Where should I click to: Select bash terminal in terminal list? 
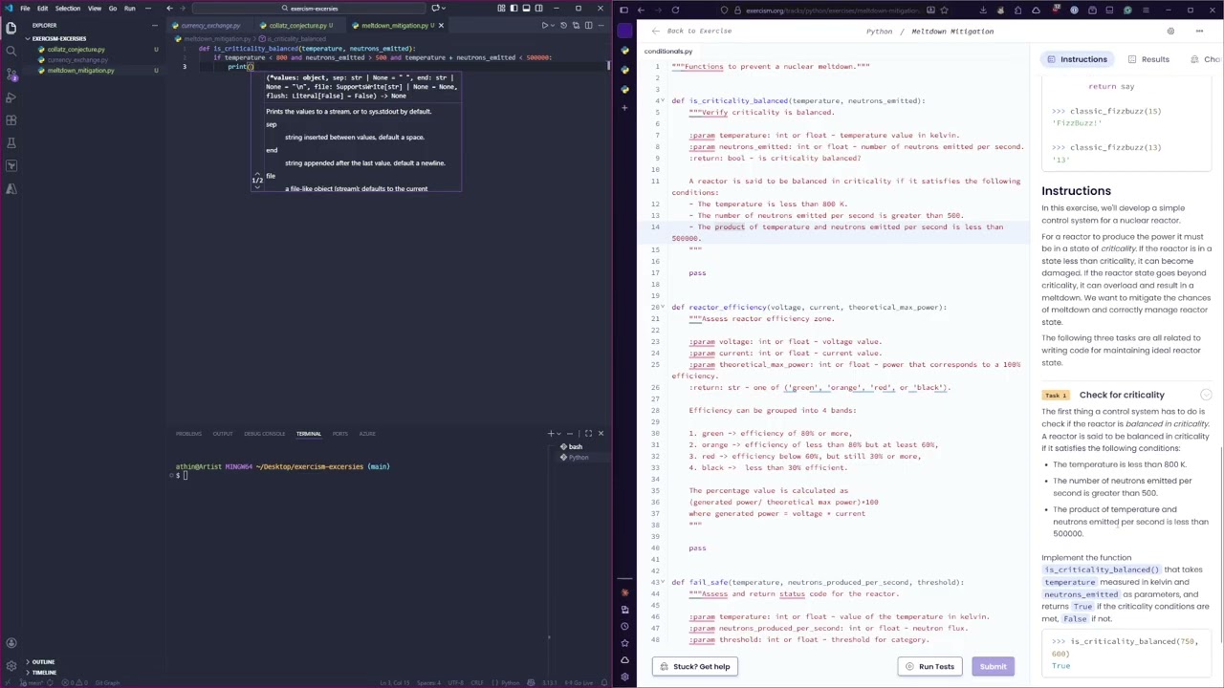pyautogui.click(x=574, y=447)
